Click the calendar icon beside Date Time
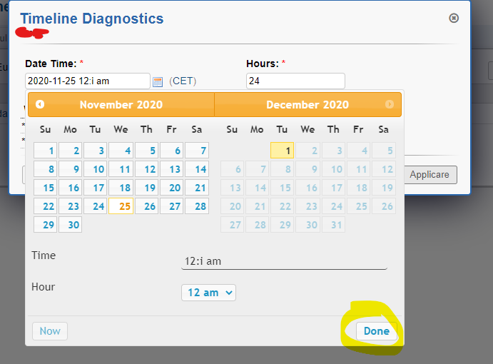Image resolution: width=493 pixels, height=364 pixels. (x=158, y=81)
